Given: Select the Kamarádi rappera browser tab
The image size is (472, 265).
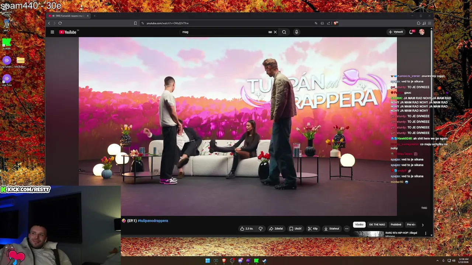Looking at the screenshot, I should coord(68,16).
